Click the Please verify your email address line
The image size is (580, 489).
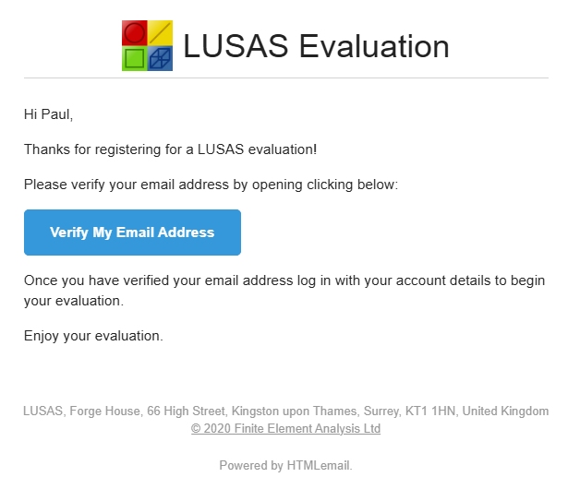(x=211, y=185)
